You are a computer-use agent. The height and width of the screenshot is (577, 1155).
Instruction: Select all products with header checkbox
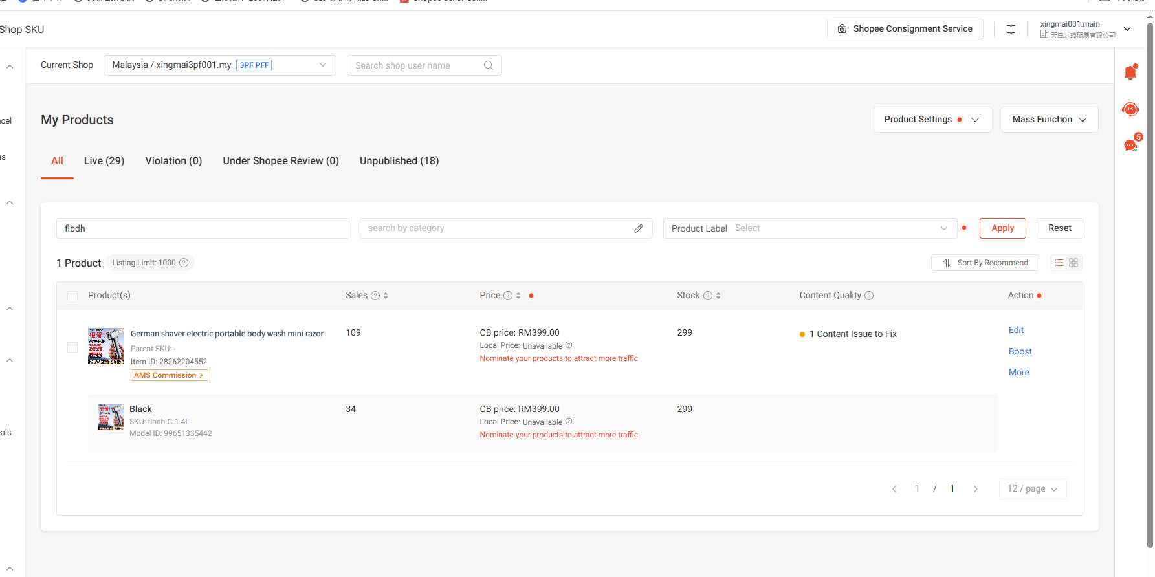[x=72, y=296]
